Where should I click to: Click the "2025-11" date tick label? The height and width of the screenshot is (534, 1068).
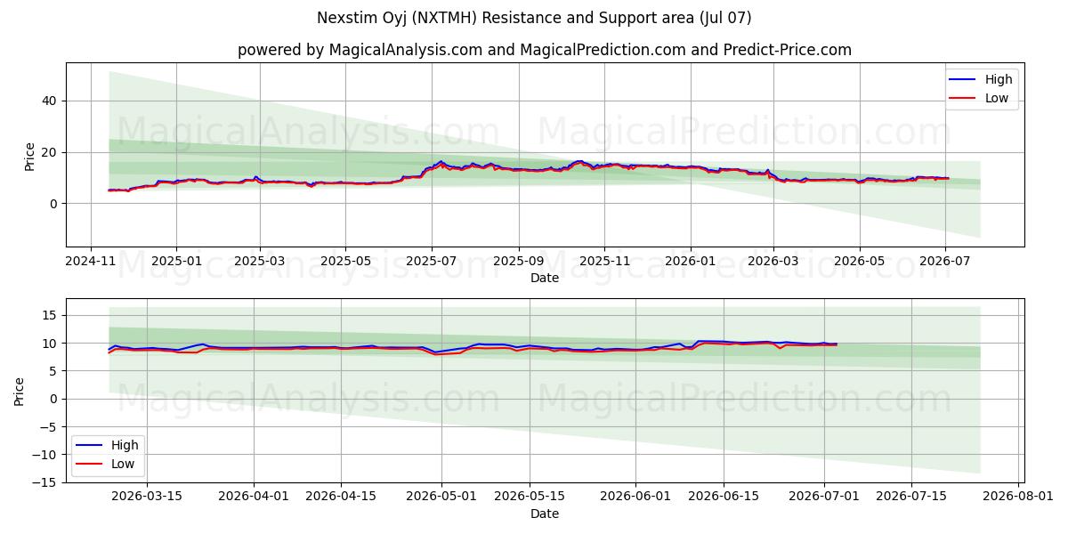(x=604, y=261)
